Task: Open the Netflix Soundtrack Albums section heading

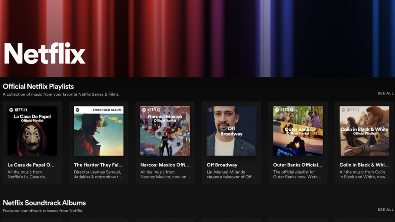Action: pos(44,203)
